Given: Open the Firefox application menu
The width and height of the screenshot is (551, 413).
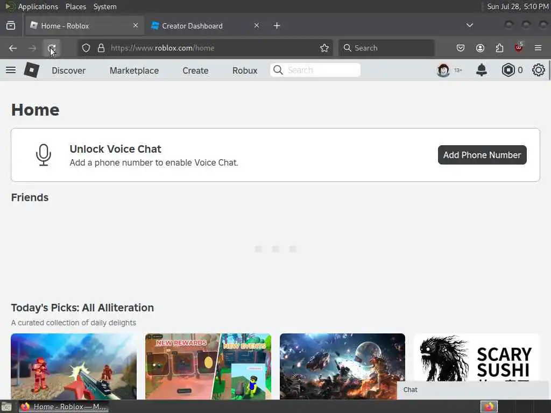Looking at the screenshot, I should tap(538, 48).
